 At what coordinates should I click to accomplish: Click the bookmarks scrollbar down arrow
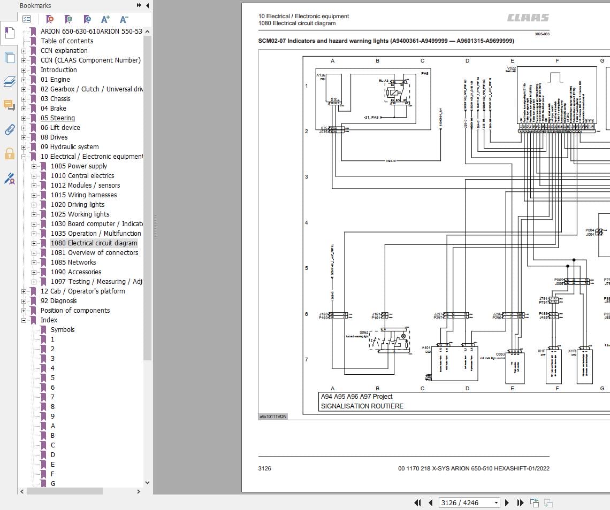[x=147, y=483]
